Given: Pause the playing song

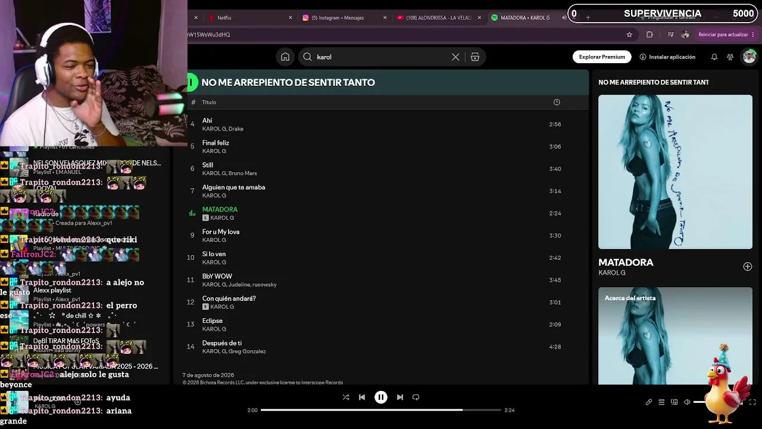Looking at the screenshot, I should [381, 397].
